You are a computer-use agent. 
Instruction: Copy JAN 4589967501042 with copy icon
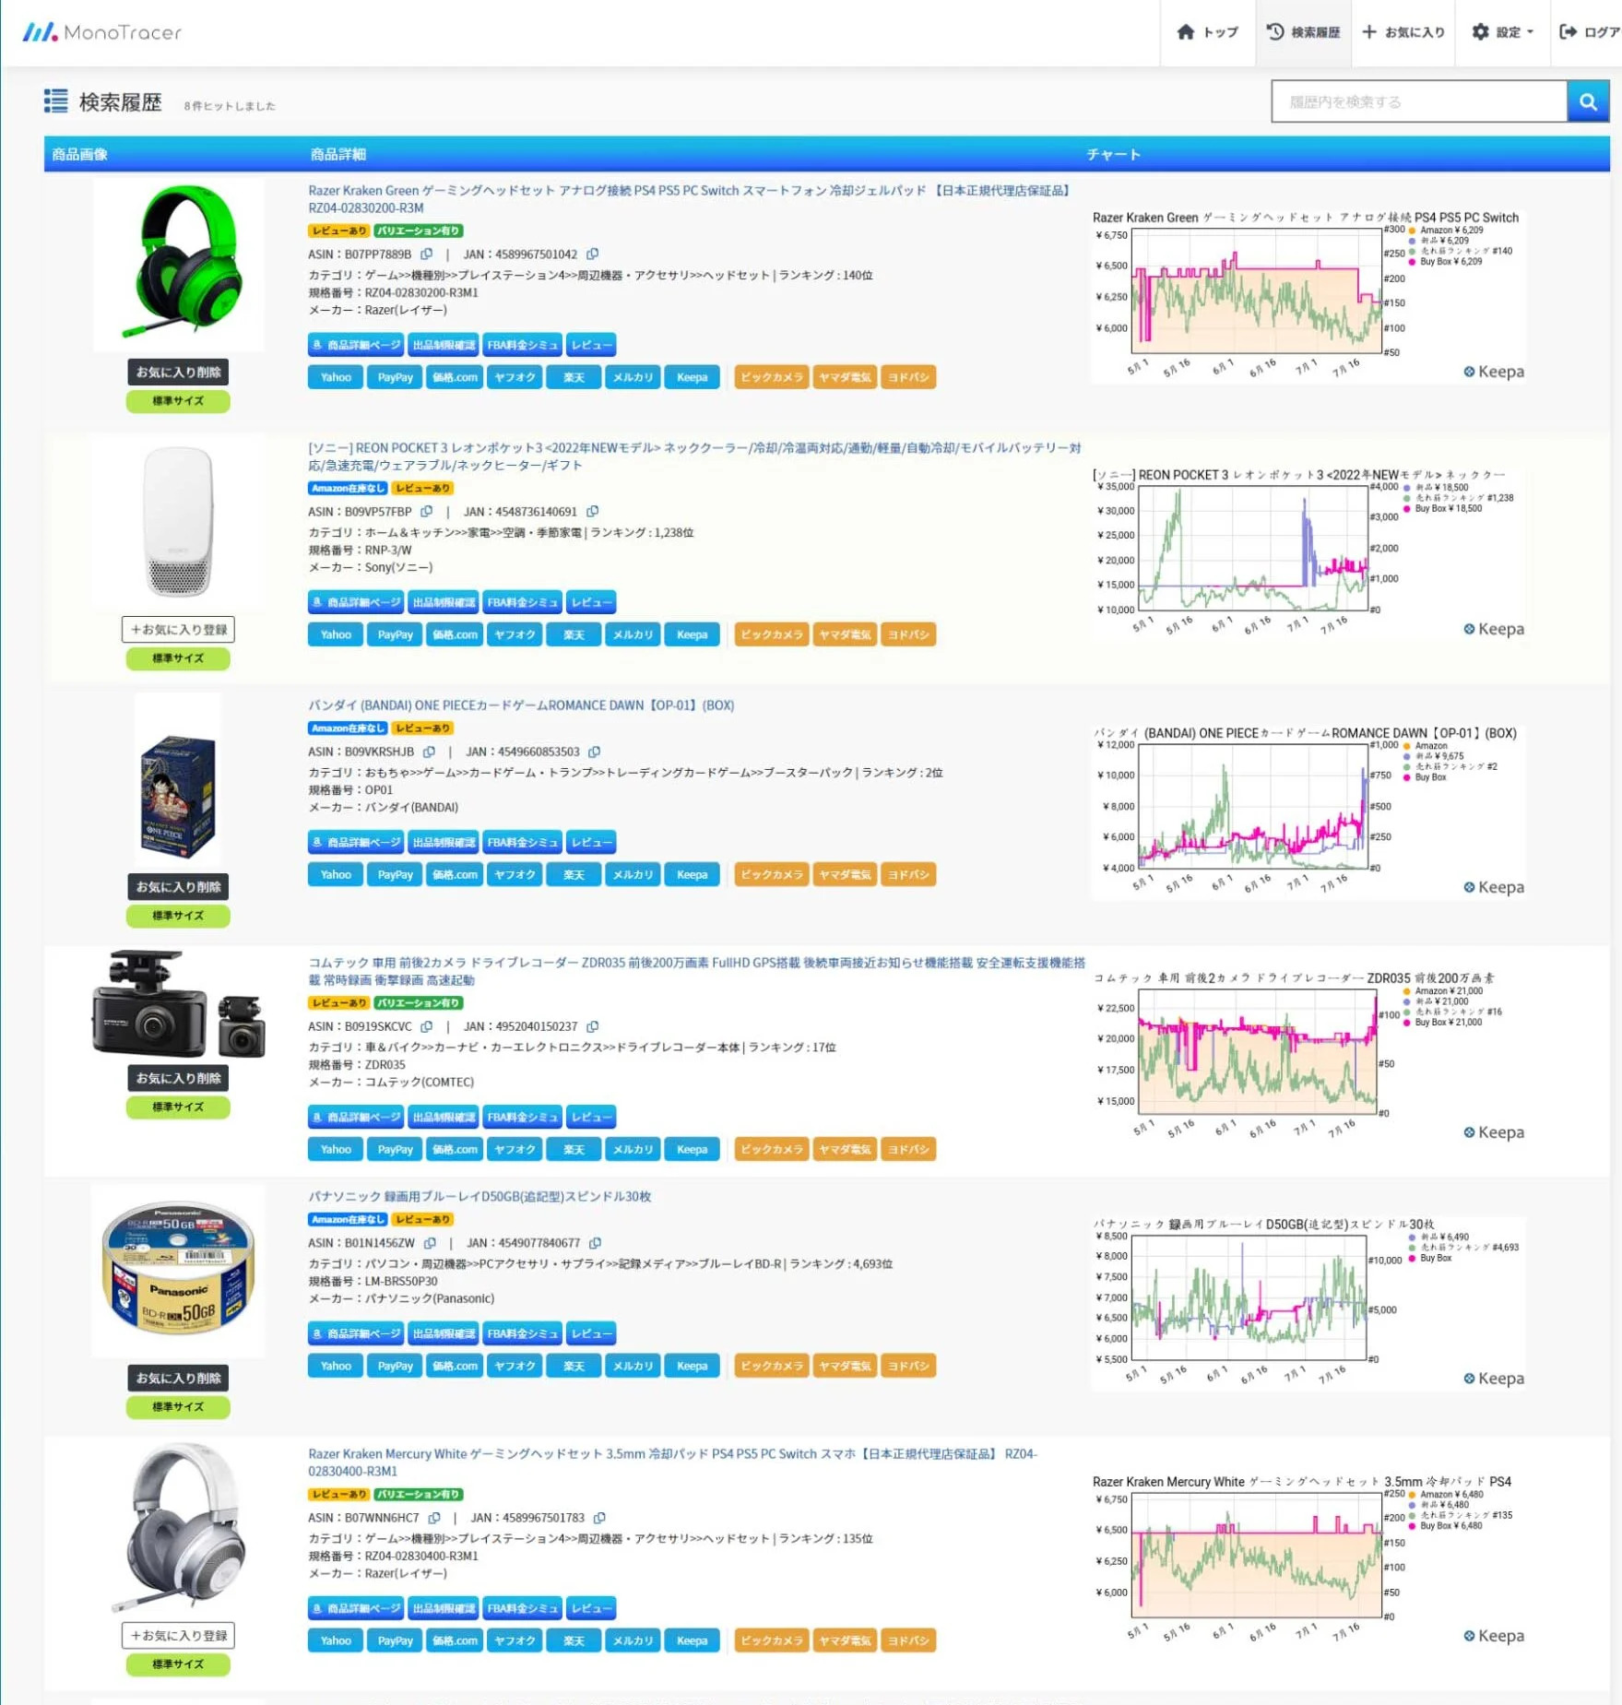592,254
